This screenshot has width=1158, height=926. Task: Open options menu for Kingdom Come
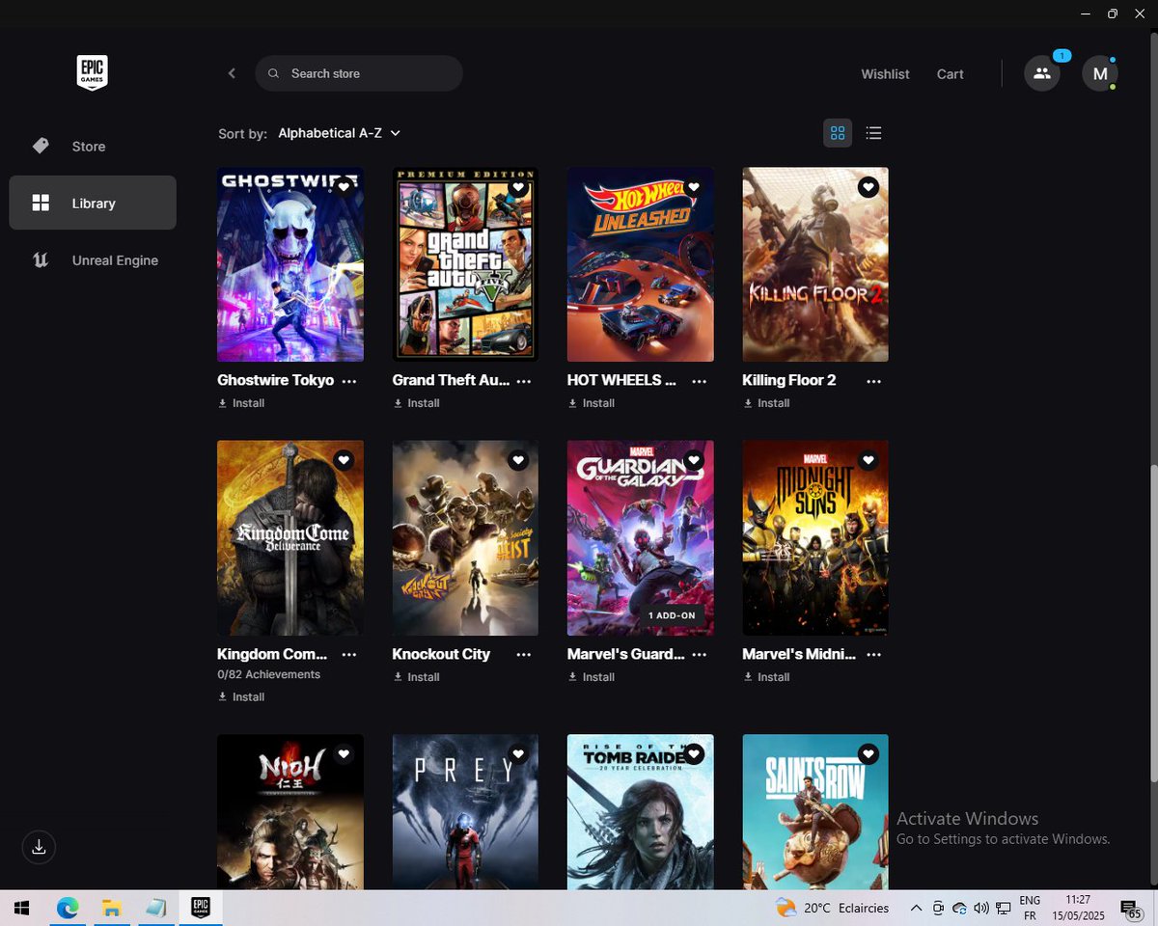[x=349, y=655]
